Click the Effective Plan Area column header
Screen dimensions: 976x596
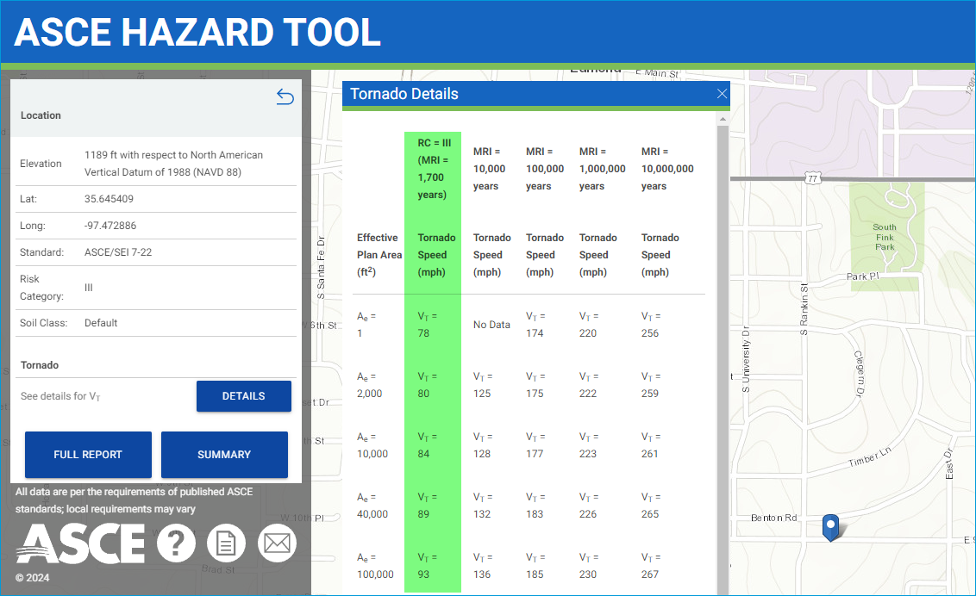click(x=378, y=255)
